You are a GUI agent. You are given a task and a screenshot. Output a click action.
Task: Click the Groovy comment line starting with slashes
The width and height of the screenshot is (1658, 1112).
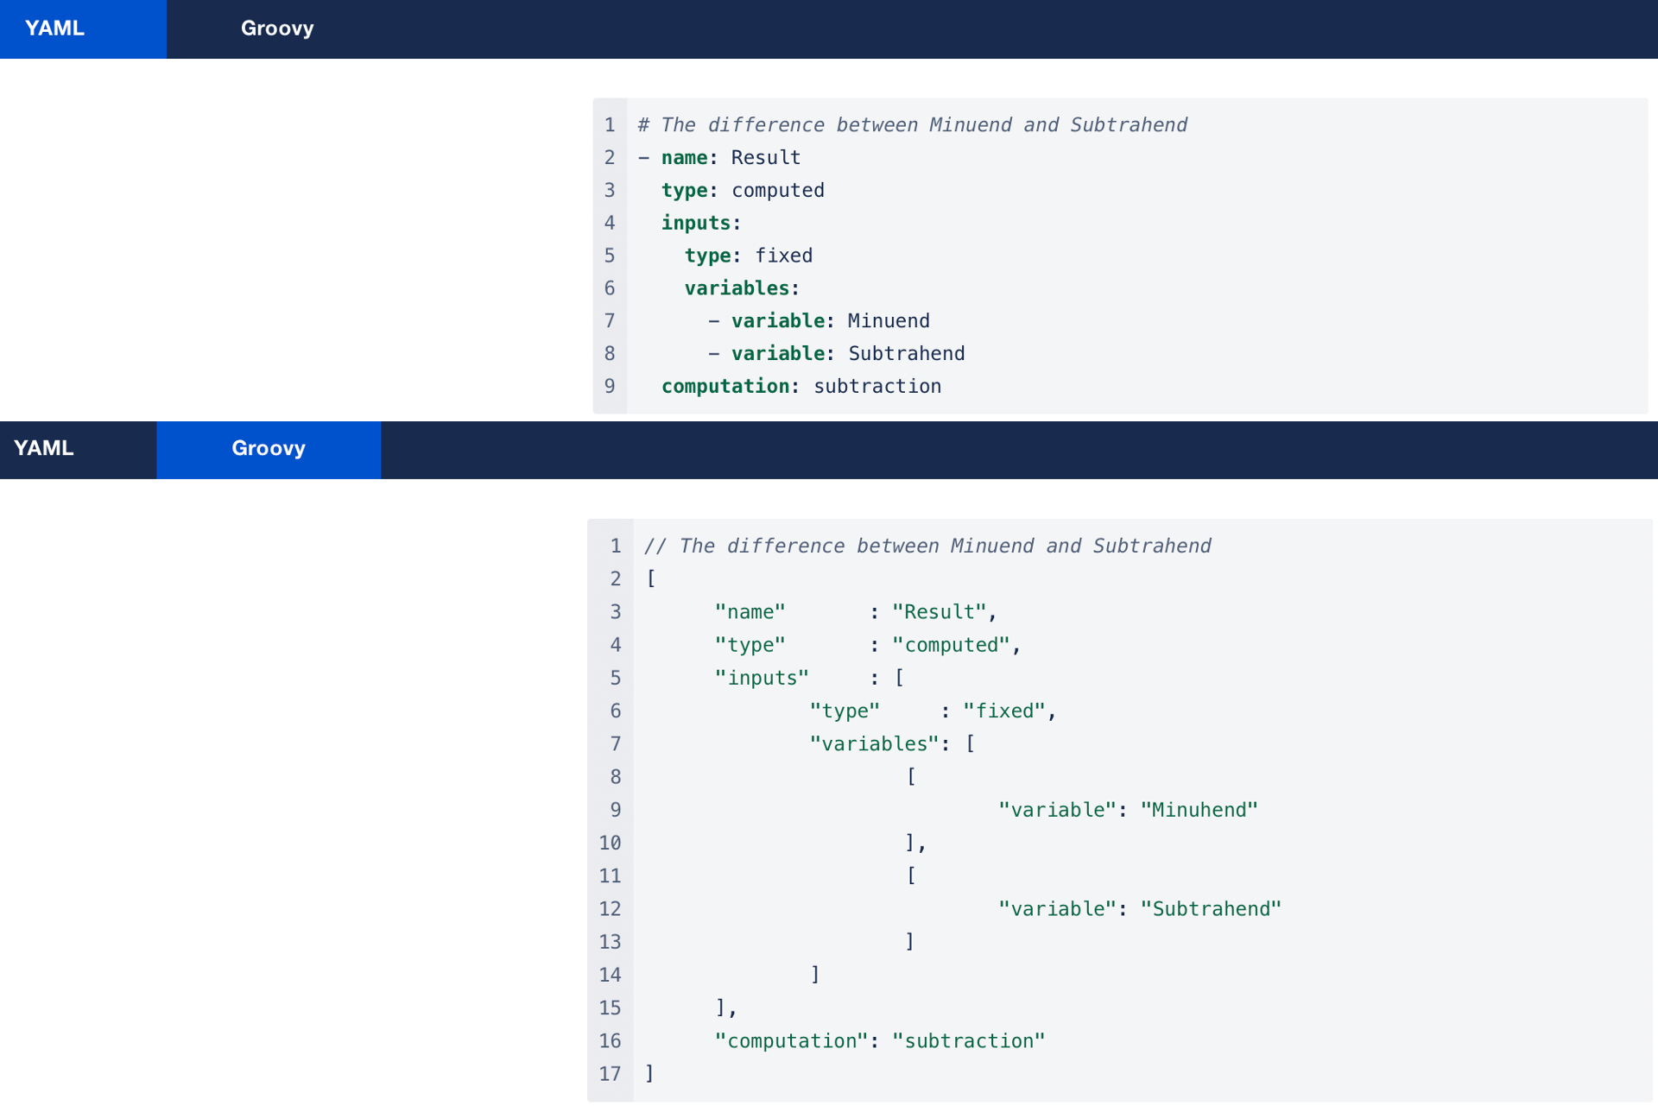coord(927,547)
